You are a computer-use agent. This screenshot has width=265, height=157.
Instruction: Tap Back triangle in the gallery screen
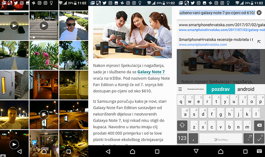click(x=19, y=152)
